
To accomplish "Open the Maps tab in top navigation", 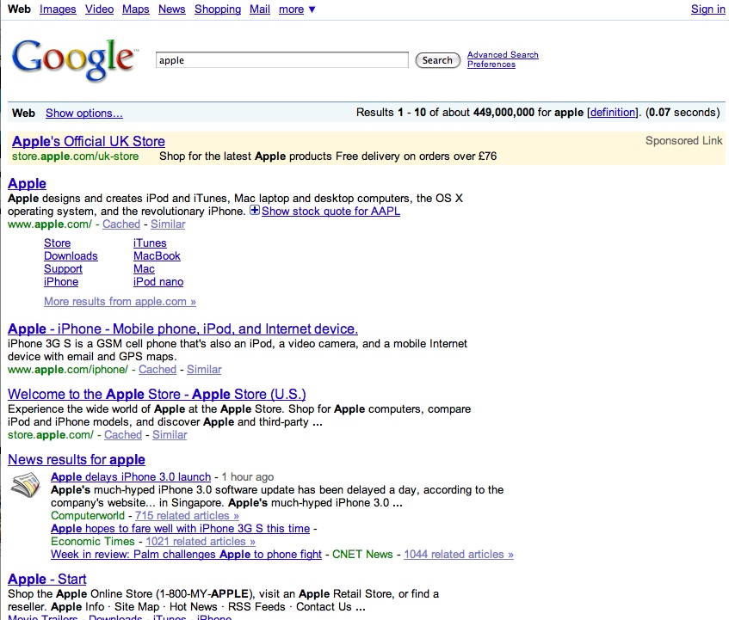I will click(135, 9).
